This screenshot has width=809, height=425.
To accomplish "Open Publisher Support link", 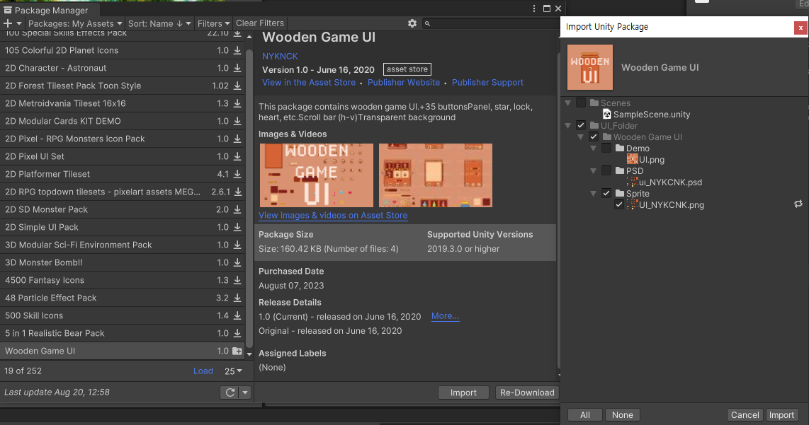I will [487, 83].
